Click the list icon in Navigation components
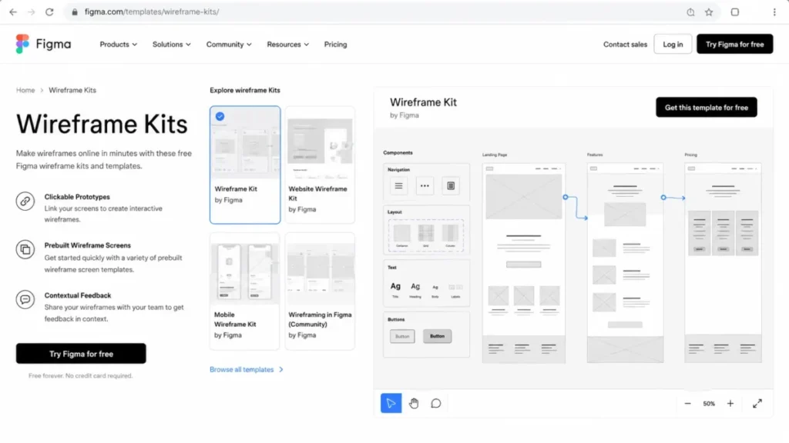Viewport: 789px width, 443px height. [451, 186]
